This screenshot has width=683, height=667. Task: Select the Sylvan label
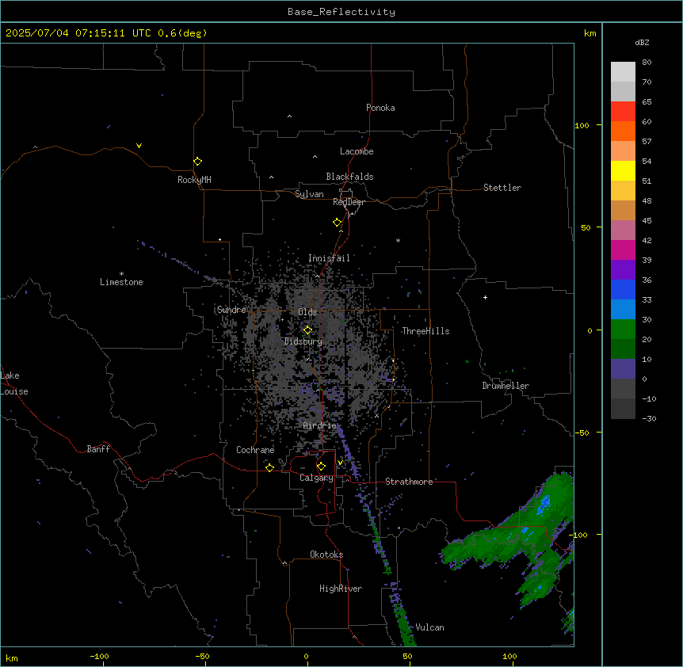tap(309, 194)
